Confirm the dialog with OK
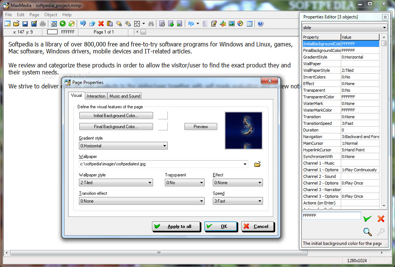395x267 pixels. point(221,226)
